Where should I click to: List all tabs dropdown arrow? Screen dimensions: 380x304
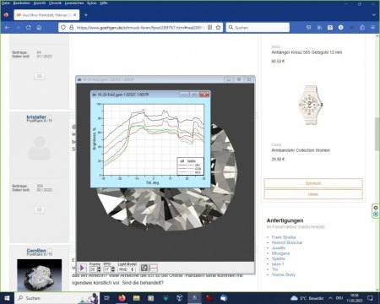tap(374, 15)
